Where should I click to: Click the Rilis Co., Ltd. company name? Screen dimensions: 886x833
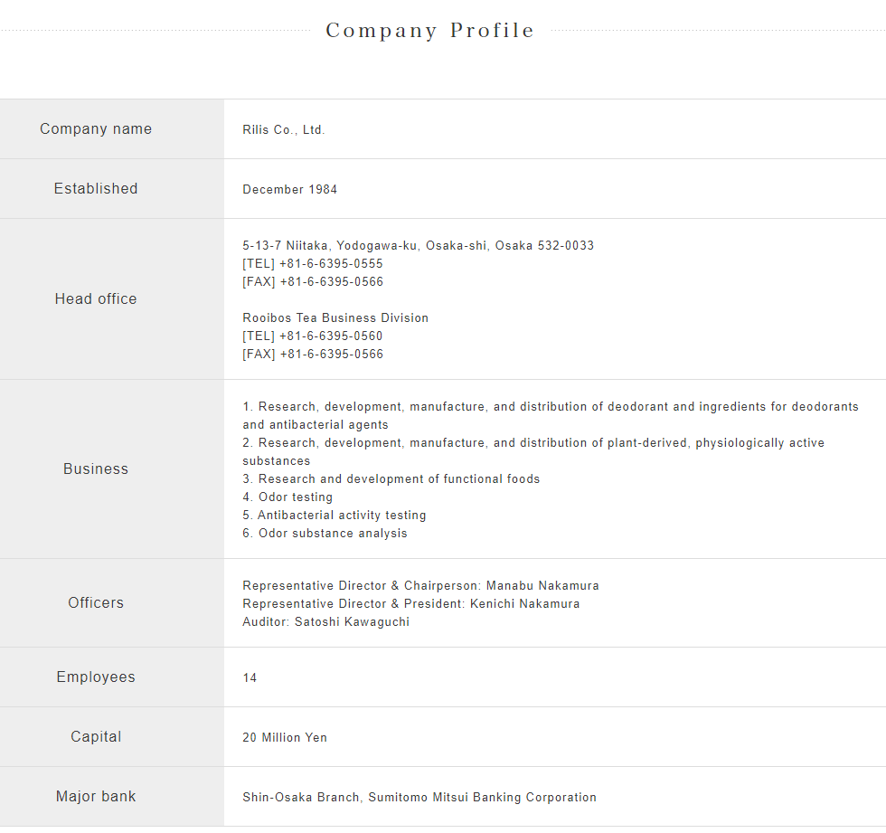click(x=283, y=130)
